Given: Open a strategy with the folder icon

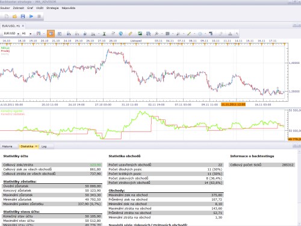Looking at the screenshot, I should point(14,16).
